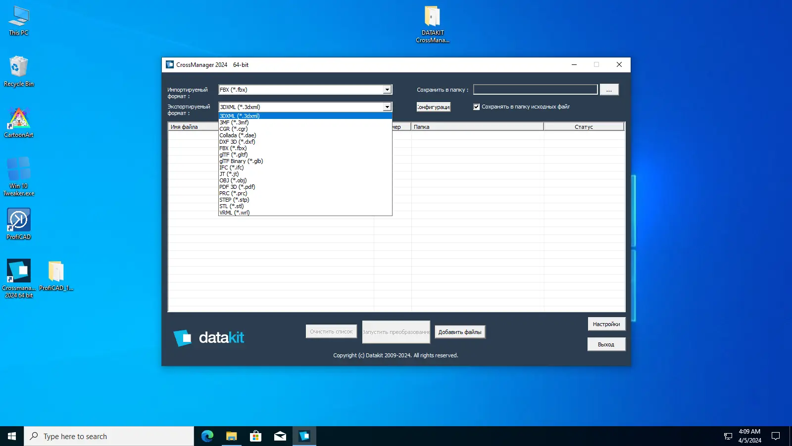Click Очистить список button
The image size is (792, 446).
click(x=331, y=332)
